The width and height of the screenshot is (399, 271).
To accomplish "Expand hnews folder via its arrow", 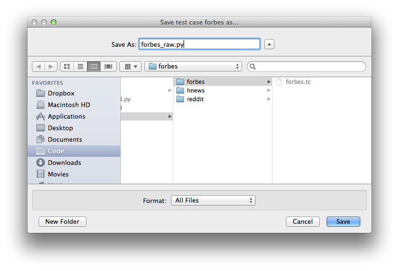I will pyautogui.click(x=269, y=91).
